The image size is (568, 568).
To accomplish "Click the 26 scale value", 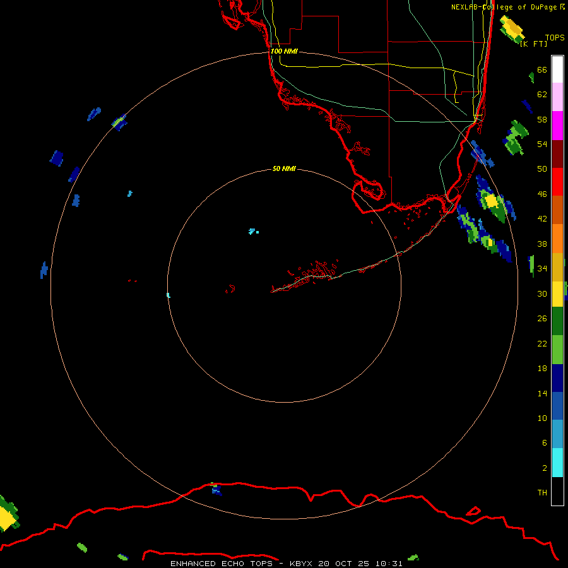I will click(x=542, y=319).
